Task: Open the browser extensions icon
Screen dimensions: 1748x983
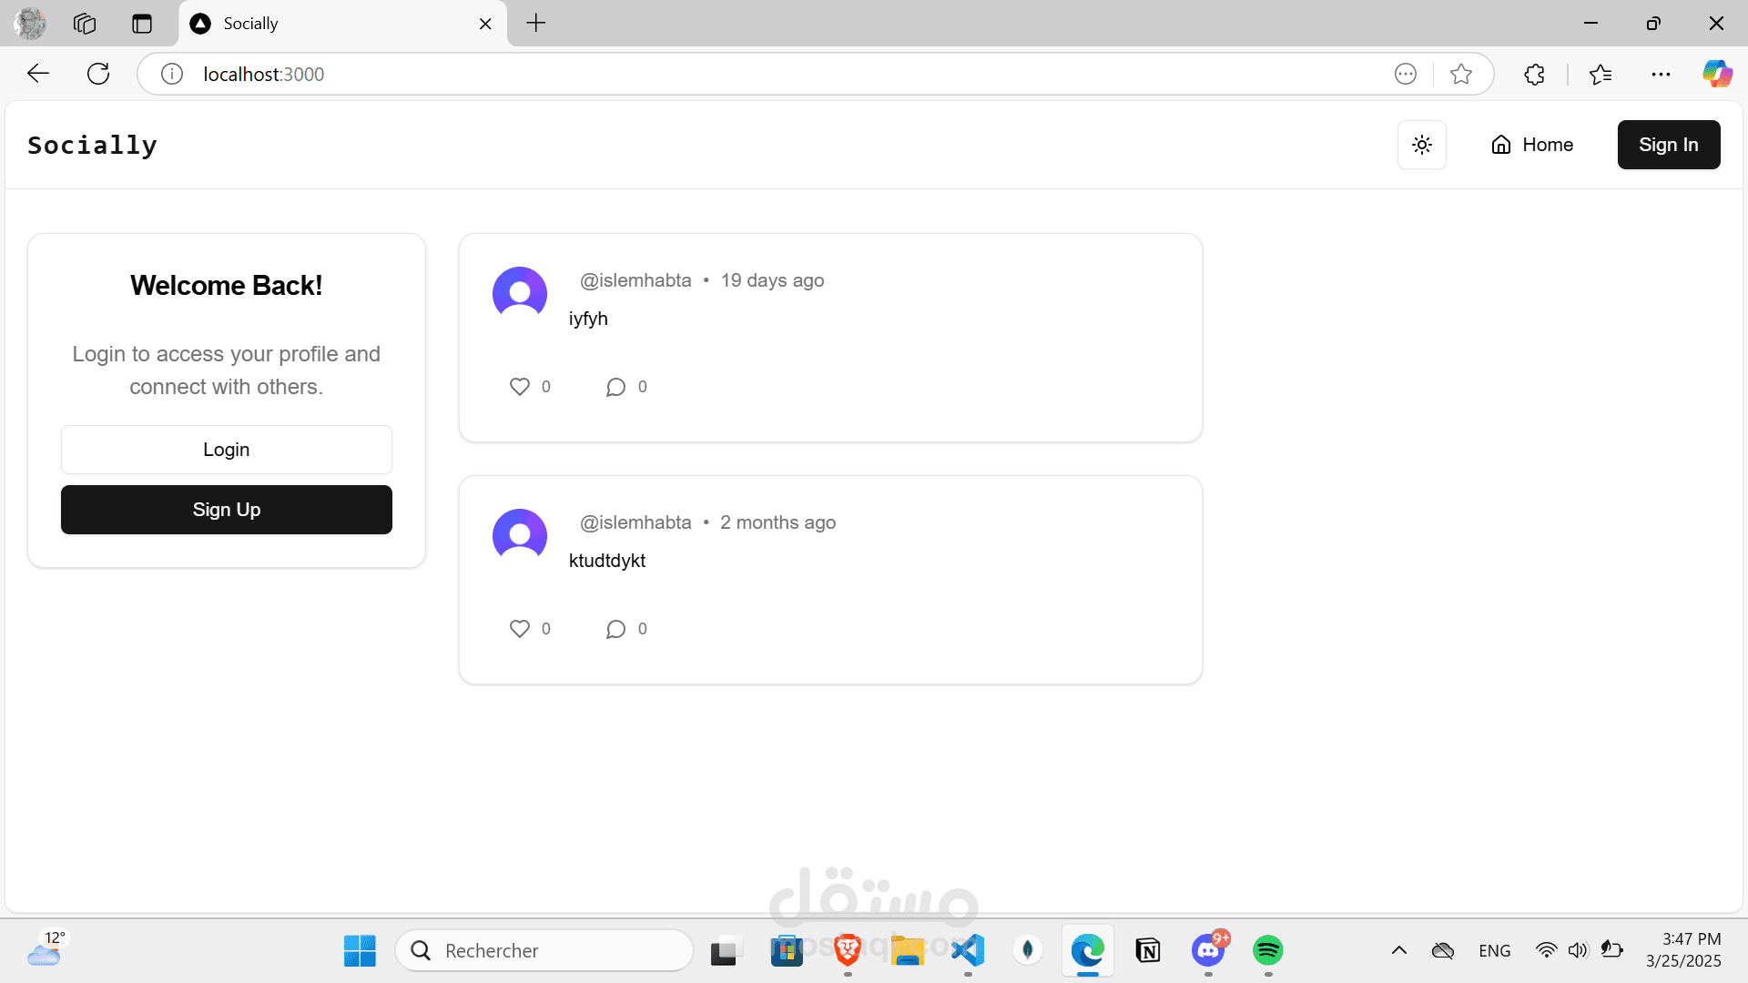Action: 1534,74
